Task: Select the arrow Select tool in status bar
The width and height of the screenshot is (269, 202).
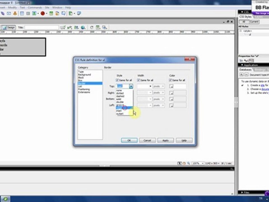Action: pos(179,163)
